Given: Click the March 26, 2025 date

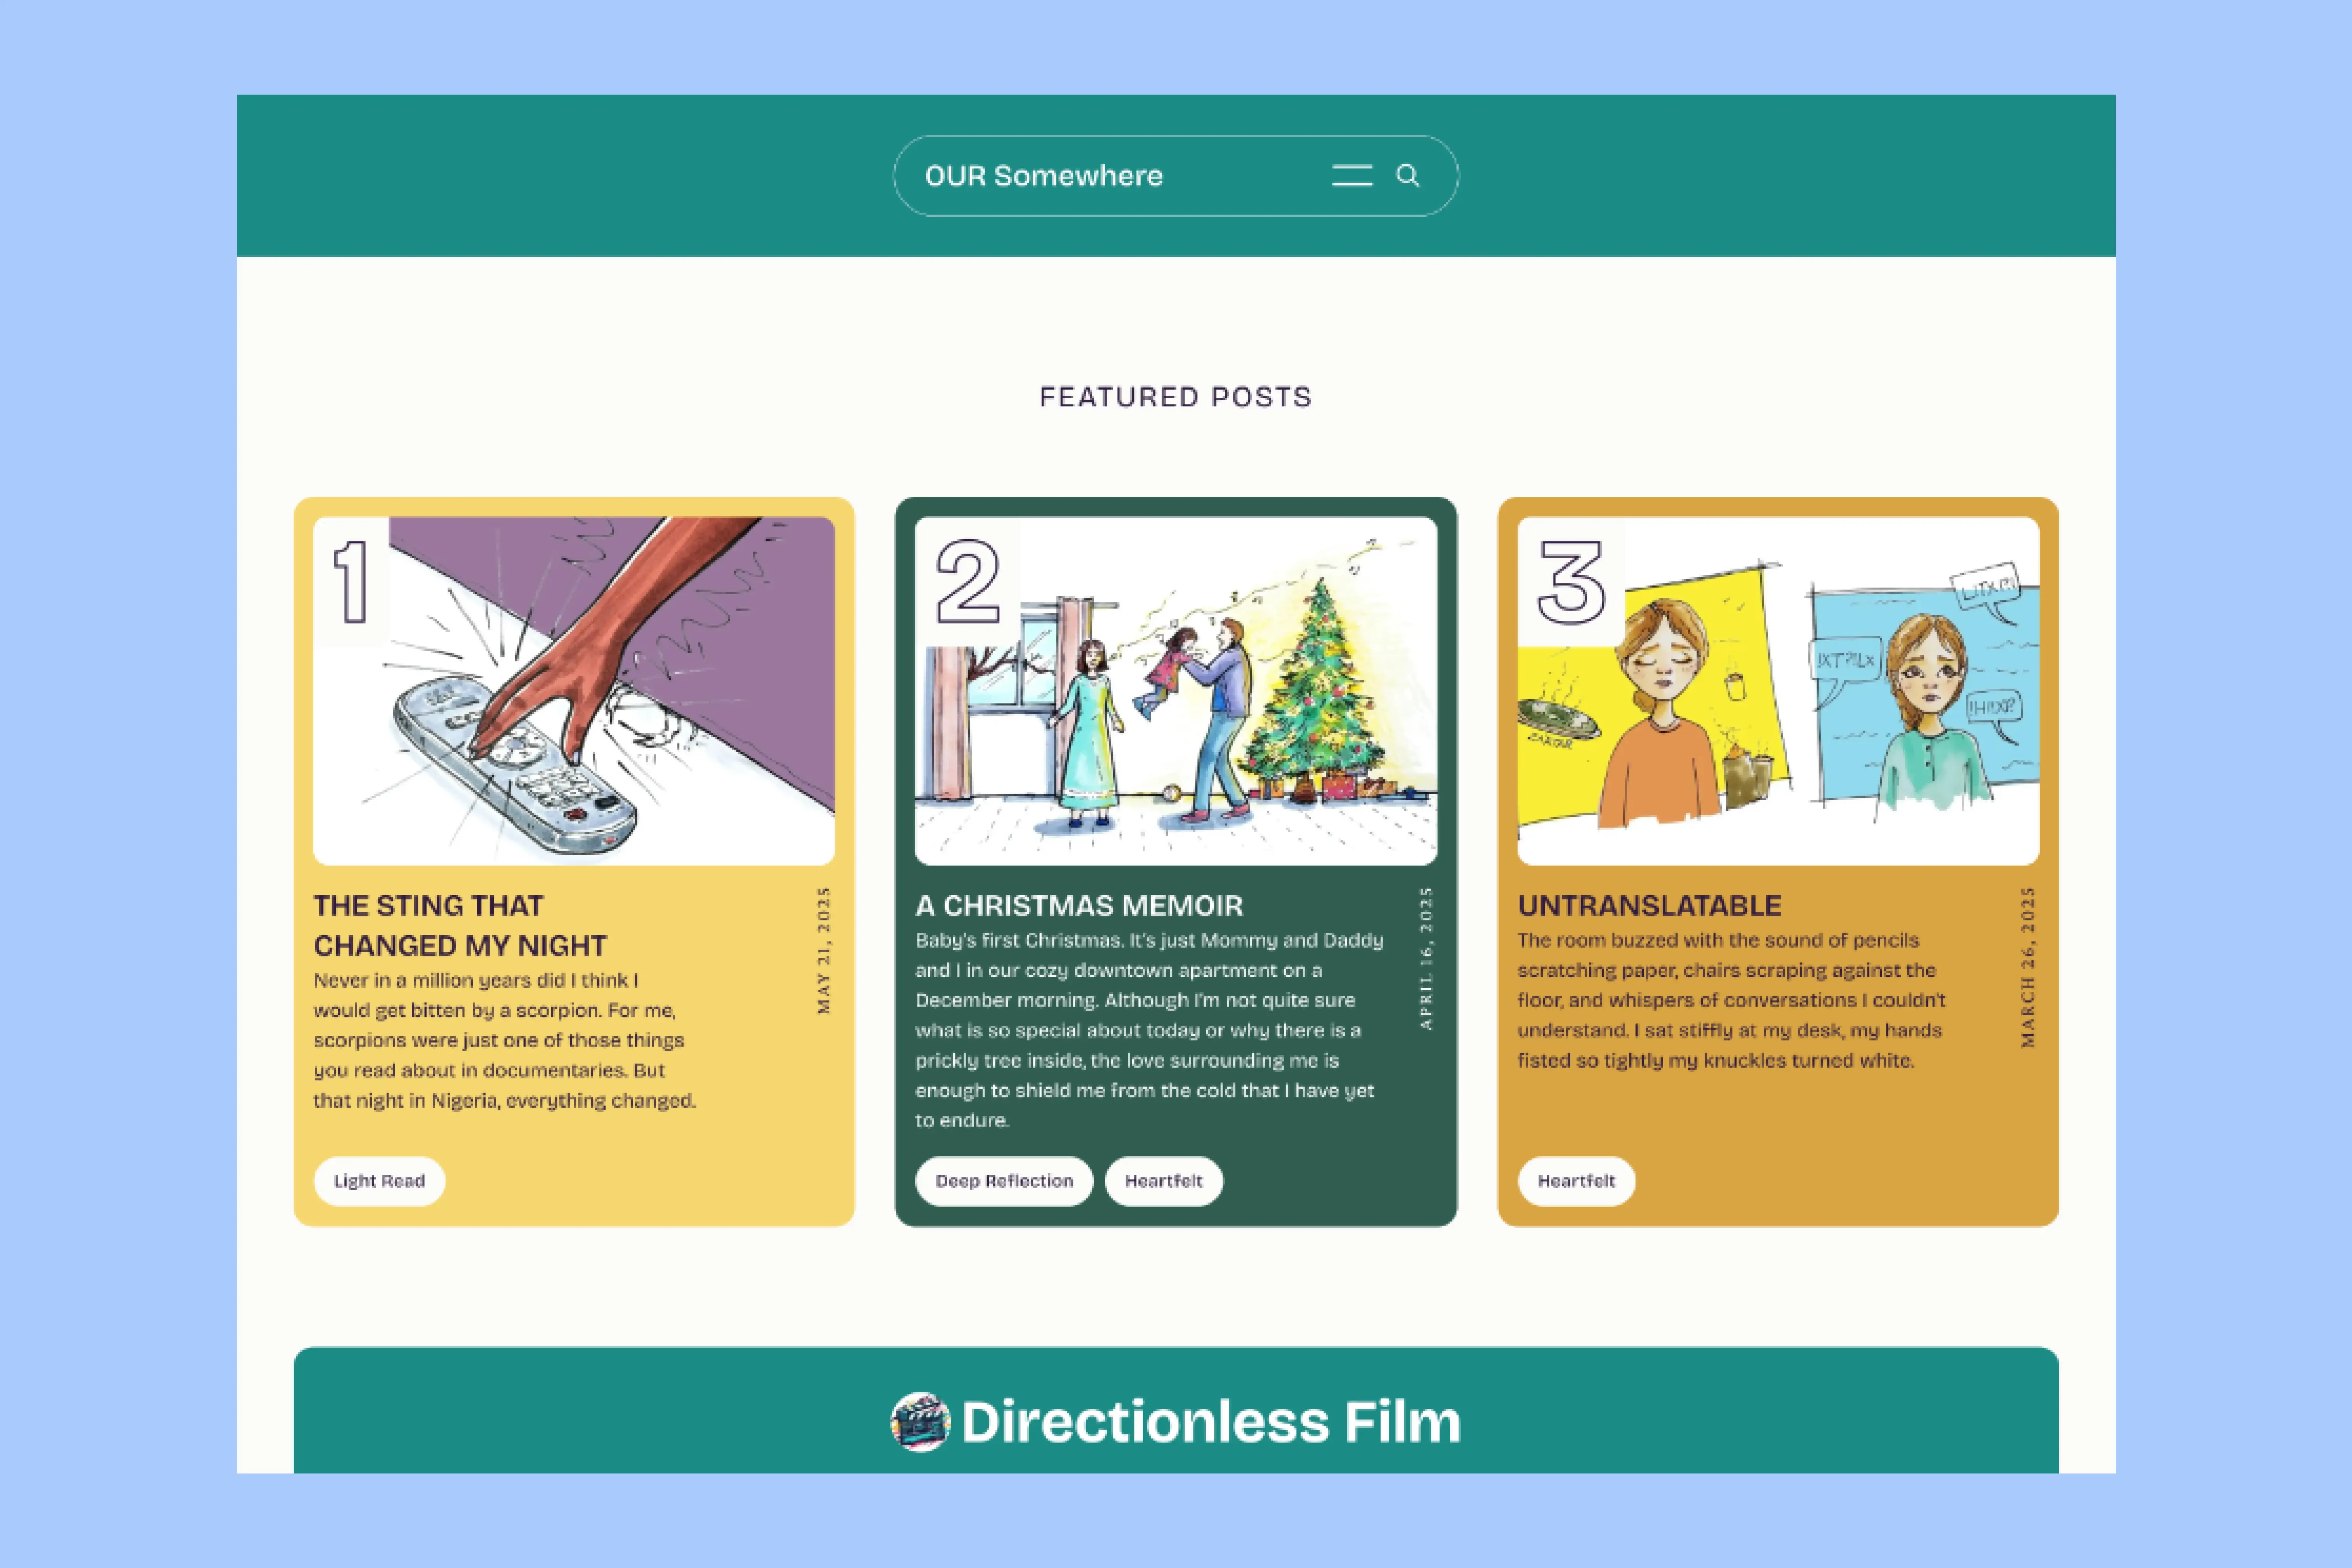Looking at the screenshot, I should 2028,967.
